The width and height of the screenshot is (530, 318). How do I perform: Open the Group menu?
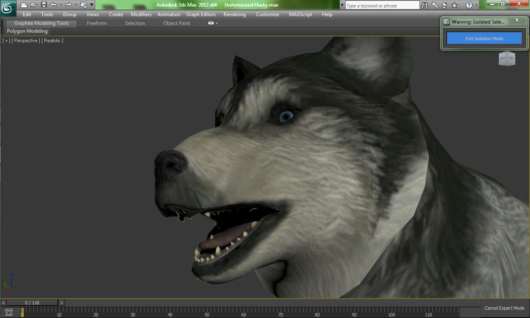point(70,14)
